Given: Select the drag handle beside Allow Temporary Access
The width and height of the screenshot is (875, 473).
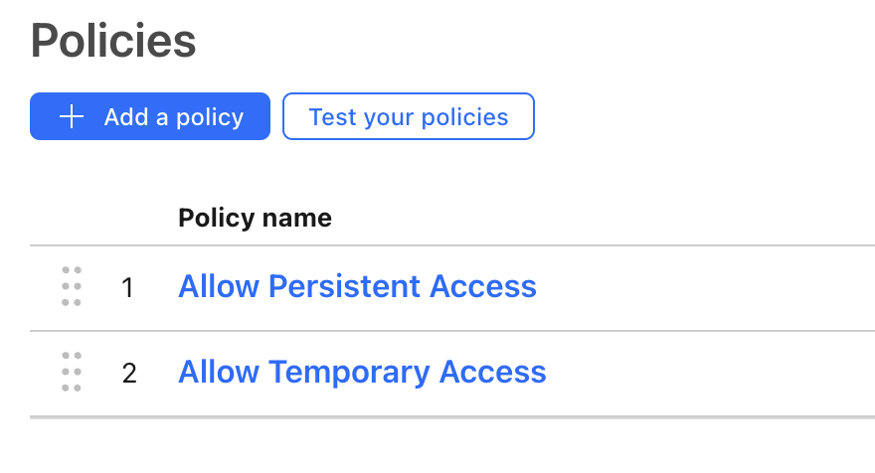Looking at the screenshot, I should point(72,372).
